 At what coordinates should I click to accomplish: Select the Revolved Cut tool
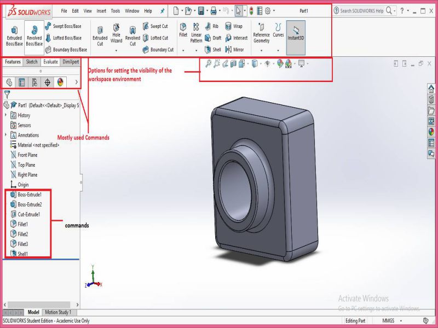pyautogui.click(x=132, y=36)
